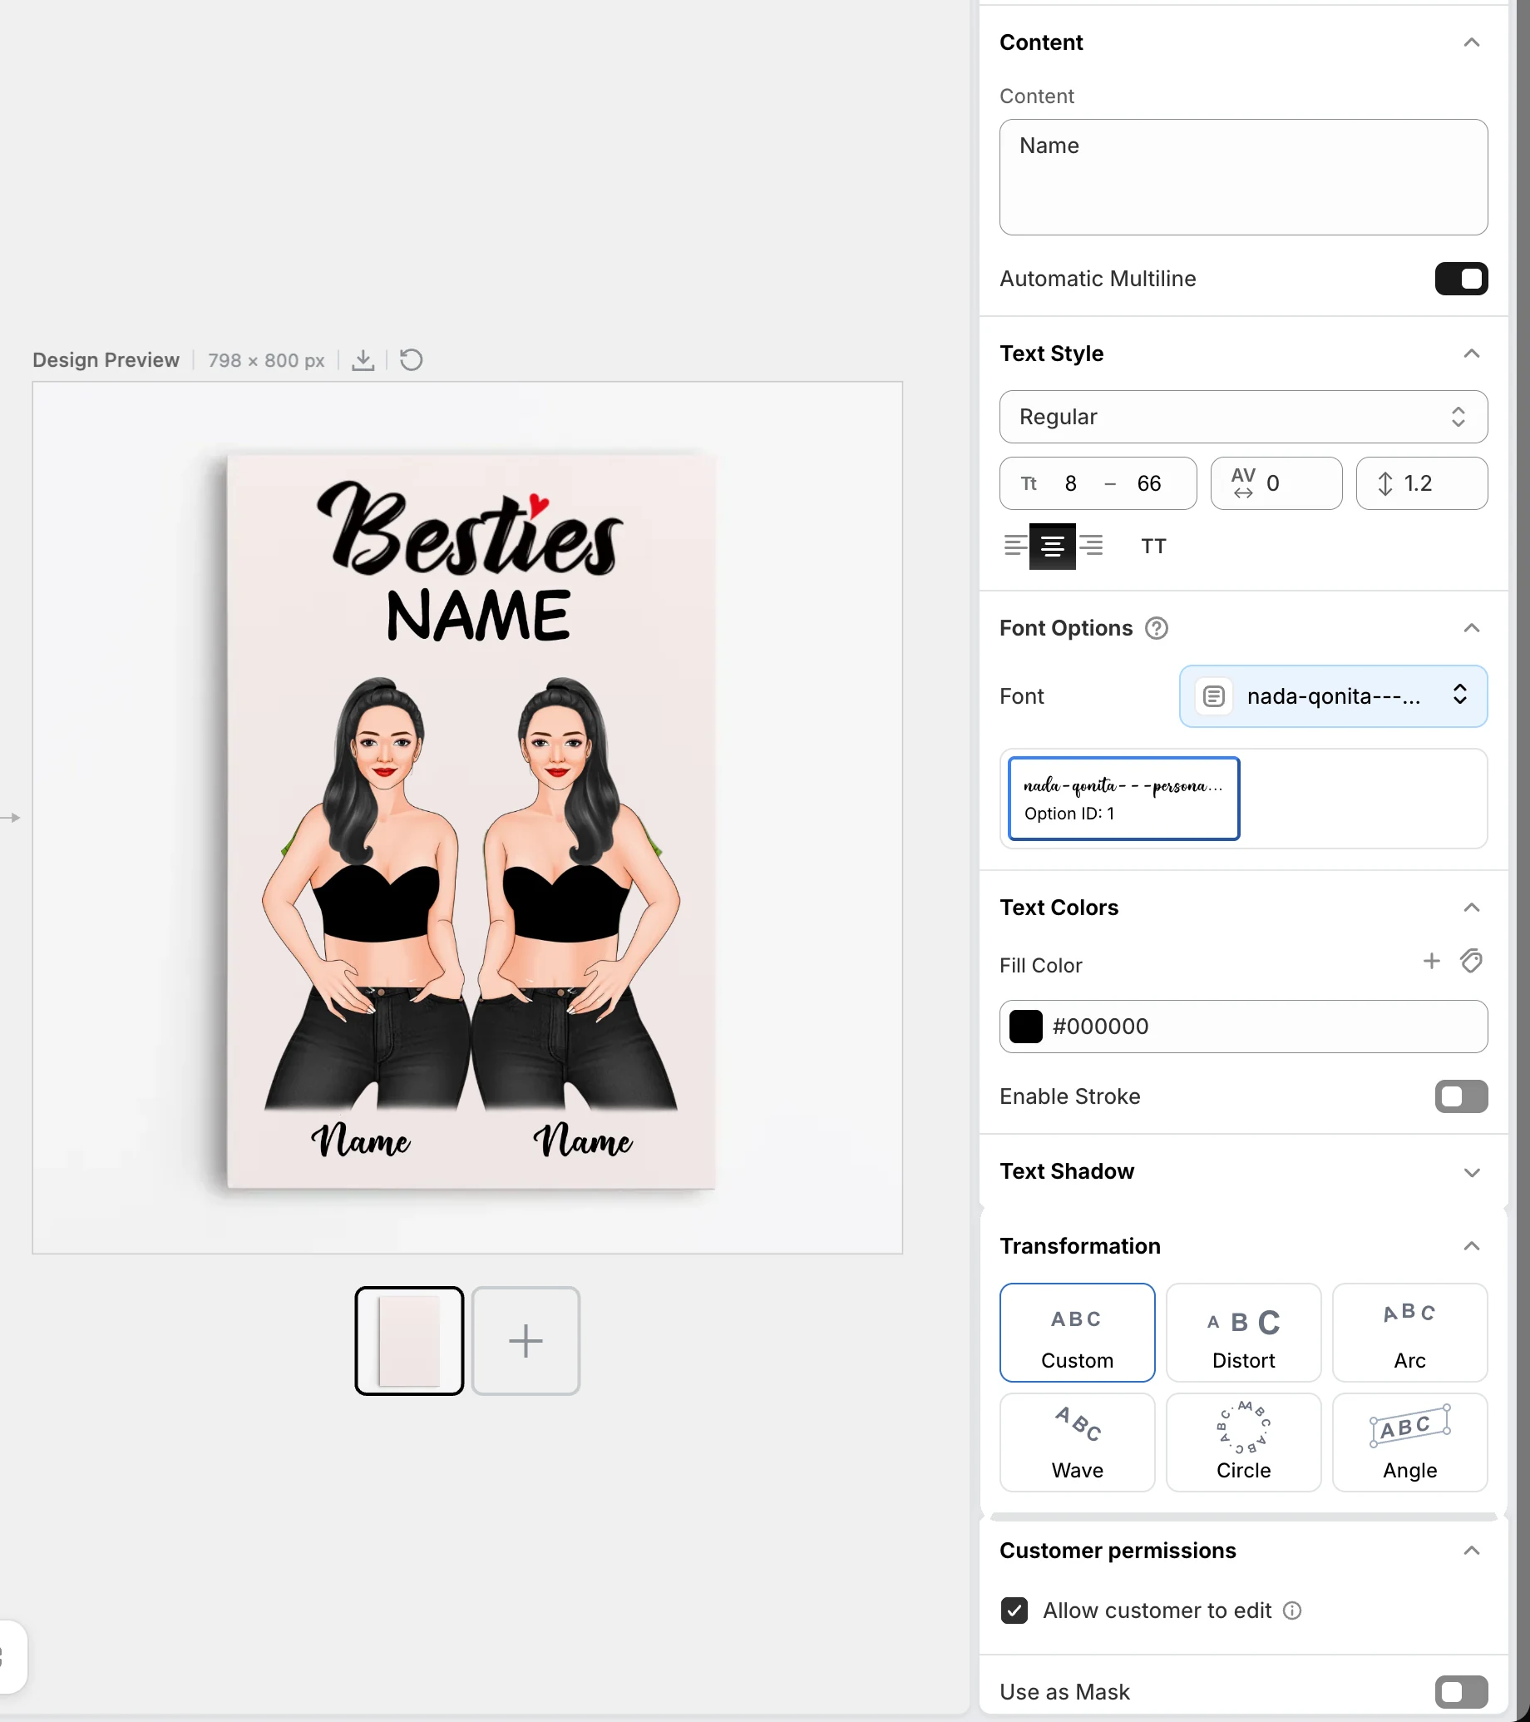
Task: Click the AV letter spacing icon
Action: point(1244,482)
